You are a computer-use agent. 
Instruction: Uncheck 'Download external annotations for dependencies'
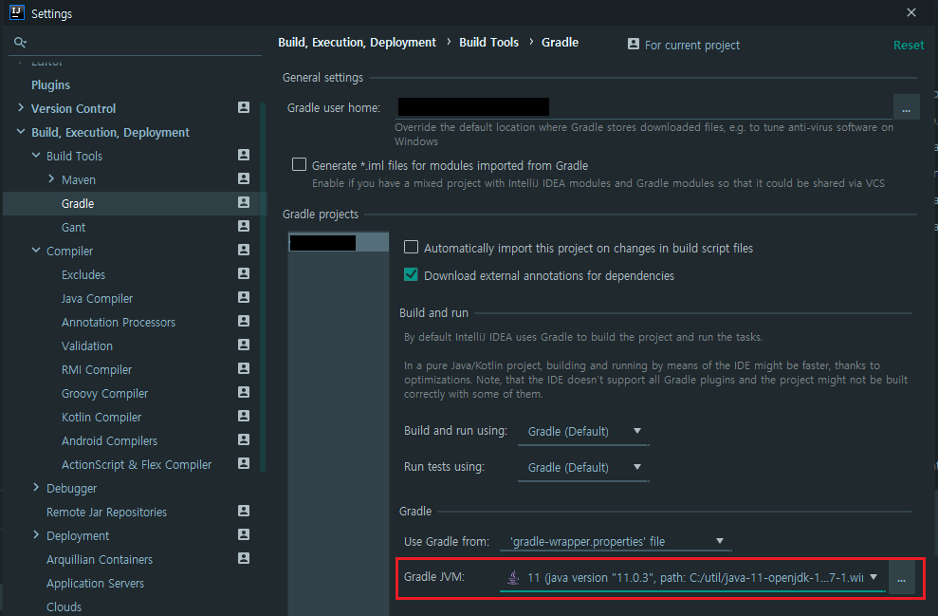(x=411, y=274)
